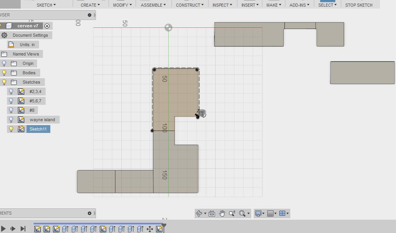Expand the Display Settings dropdown arrow
The image size is (396, 233).
pos(264,213)
